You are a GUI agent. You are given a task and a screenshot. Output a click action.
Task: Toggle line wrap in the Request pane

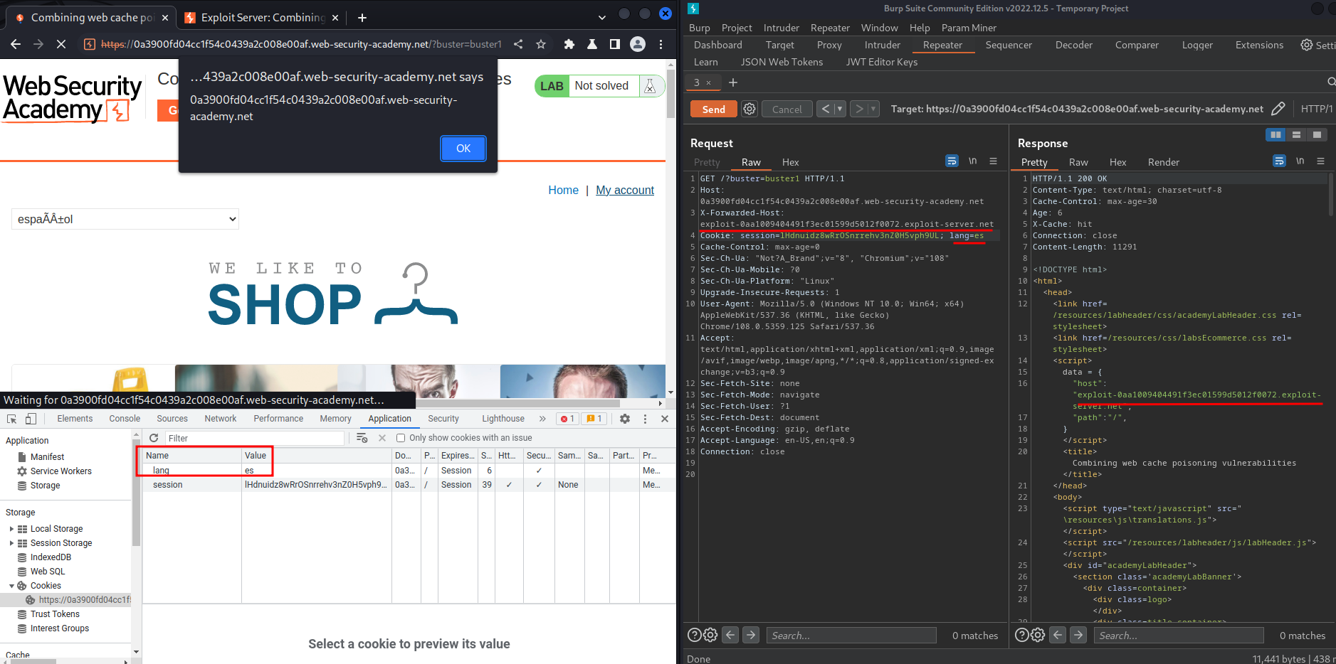[952, 161]
